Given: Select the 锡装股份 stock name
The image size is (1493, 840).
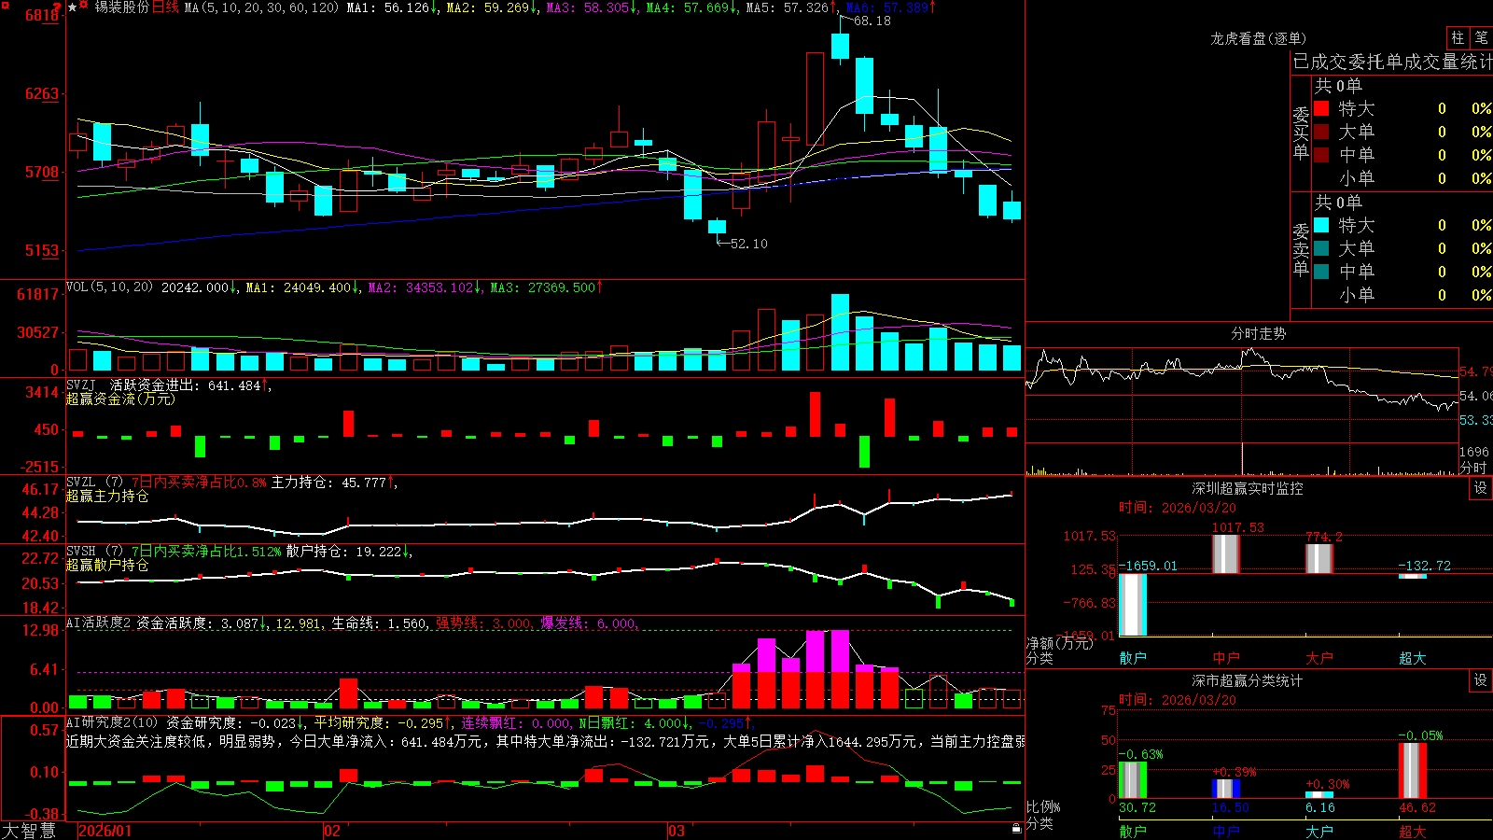Looking at the screenshot, I should [121, 7].
